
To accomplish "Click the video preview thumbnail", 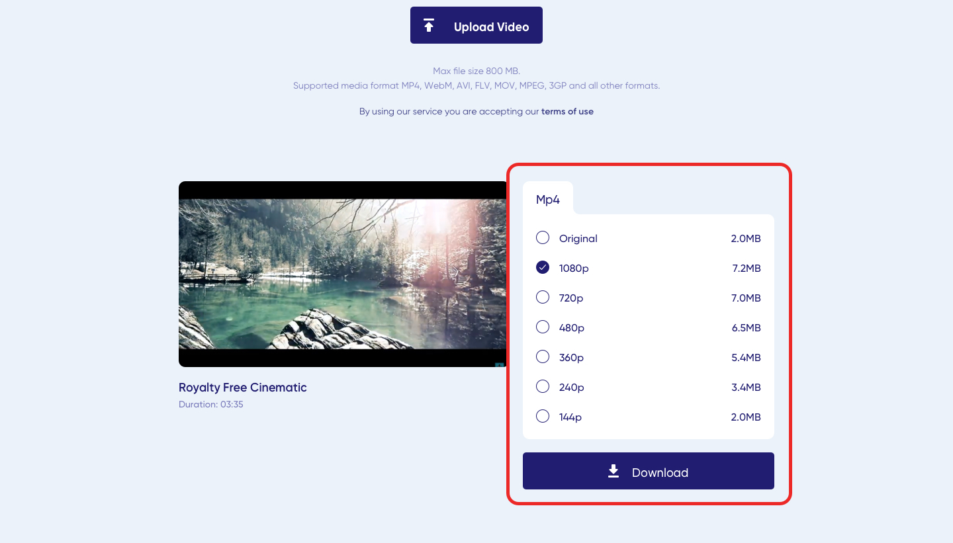I will 341,274.
